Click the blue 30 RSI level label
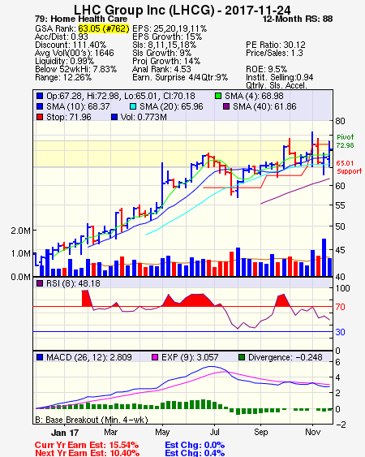Image resolution: width=365 pixels, height=457 pixels. pos(340,332)
